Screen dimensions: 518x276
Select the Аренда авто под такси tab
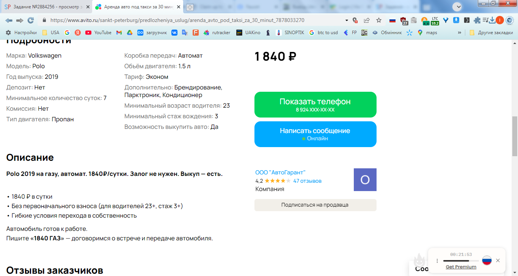[x=137, y=7]
